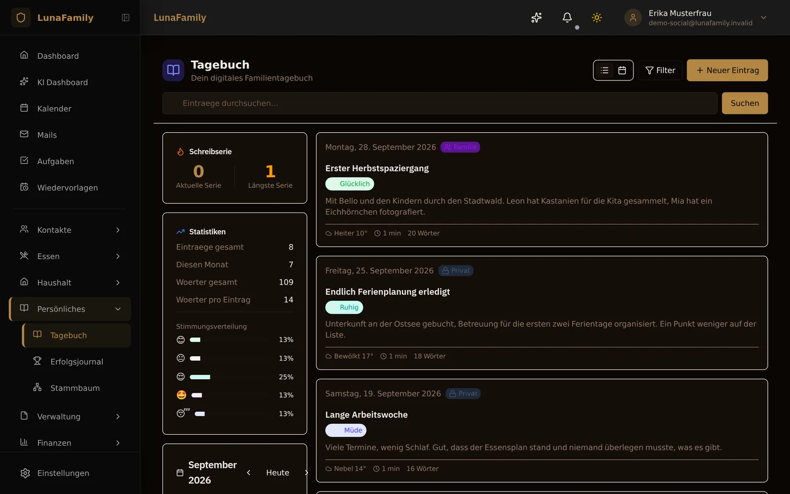Open the AI sparkles icon in header

pos(537,18)
